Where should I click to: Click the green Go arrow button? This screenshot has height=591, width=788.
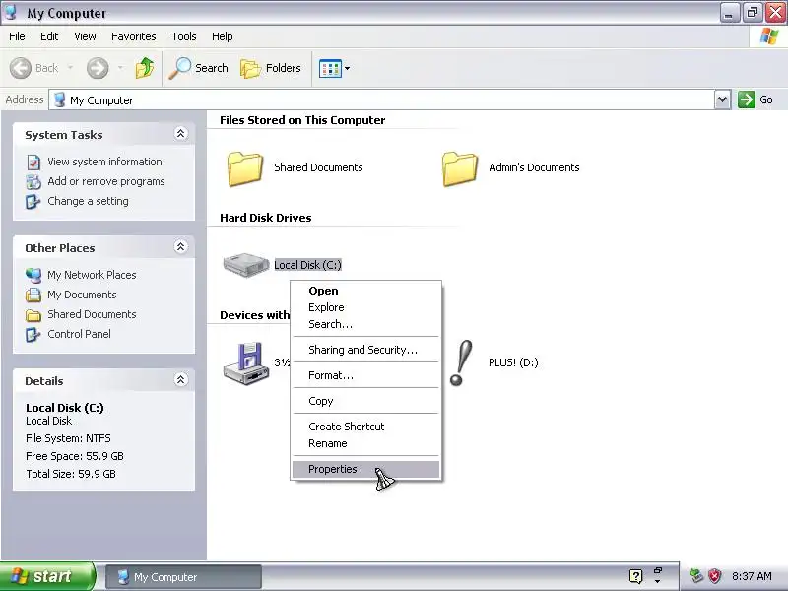(x=747, y=99)
